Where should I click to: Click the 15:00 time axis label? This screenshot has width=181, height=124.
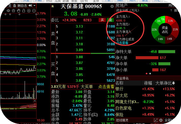pos(41,120)
